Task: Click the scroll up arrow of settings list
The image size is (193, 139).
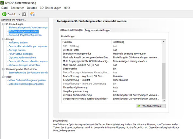Action: (164, 42)
